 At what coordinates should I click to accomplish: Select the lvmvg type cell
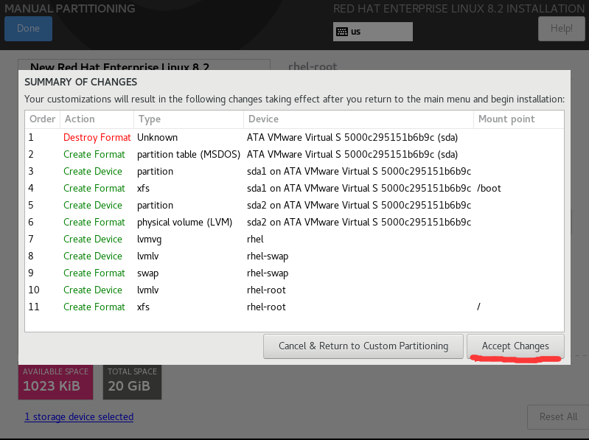pyautogui.click(x=149, y=239)
